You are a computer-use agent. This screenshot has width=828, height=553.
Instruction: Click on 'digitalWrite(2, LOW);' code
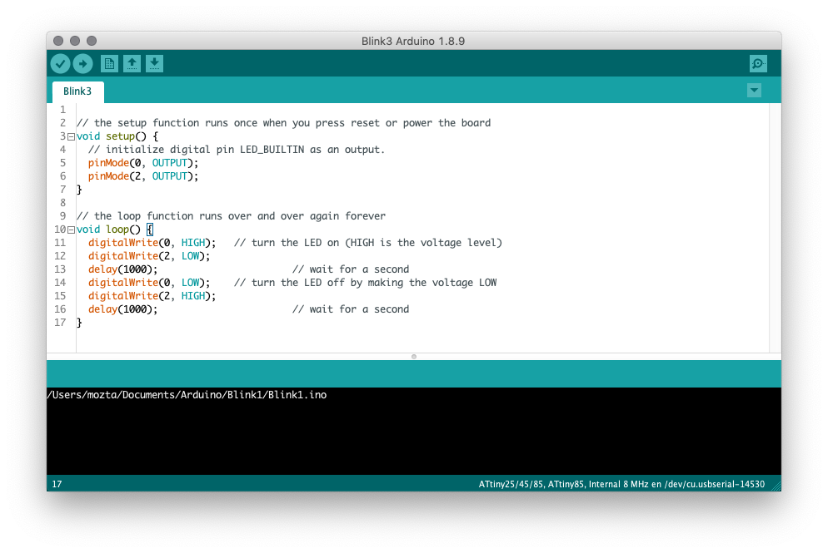(149, 255)
